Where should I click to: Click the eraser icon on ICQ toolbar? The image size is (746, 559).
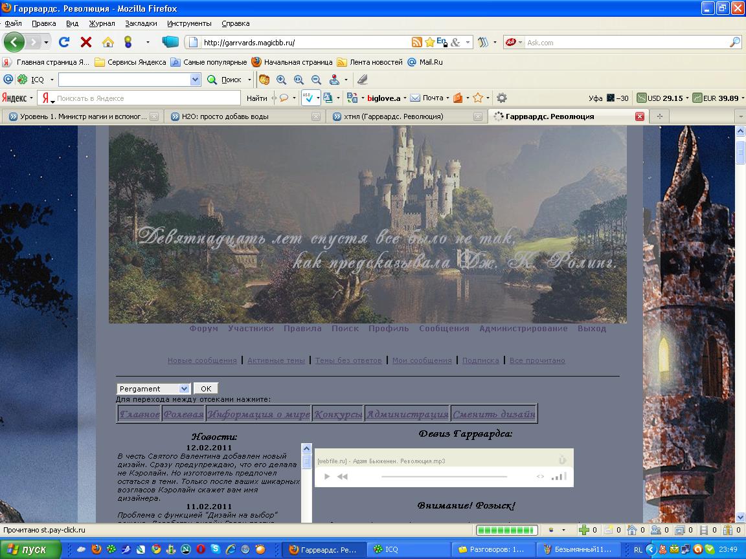[x=363, y=80]
